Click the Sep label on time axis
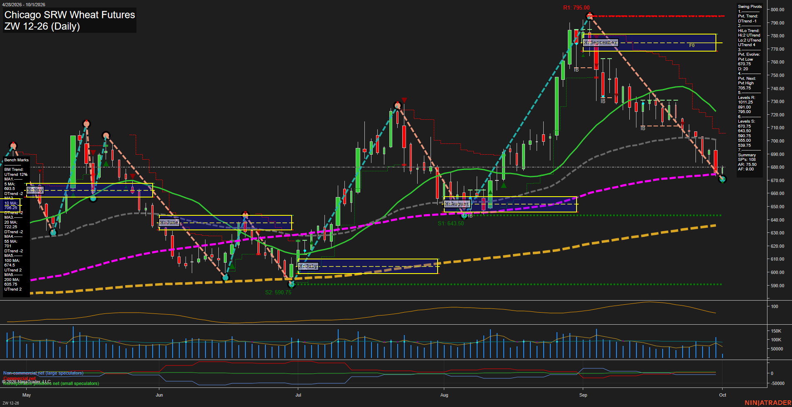The height and width of the screenshot is (407, 792). click(x=583, y=395)
